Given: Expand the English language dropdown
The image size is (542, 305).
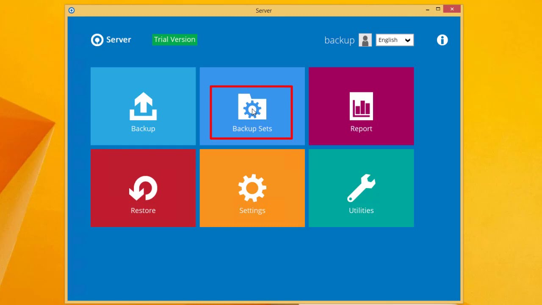Looking at the screenshot, I should pyautogui.click(x=395, y=40).
